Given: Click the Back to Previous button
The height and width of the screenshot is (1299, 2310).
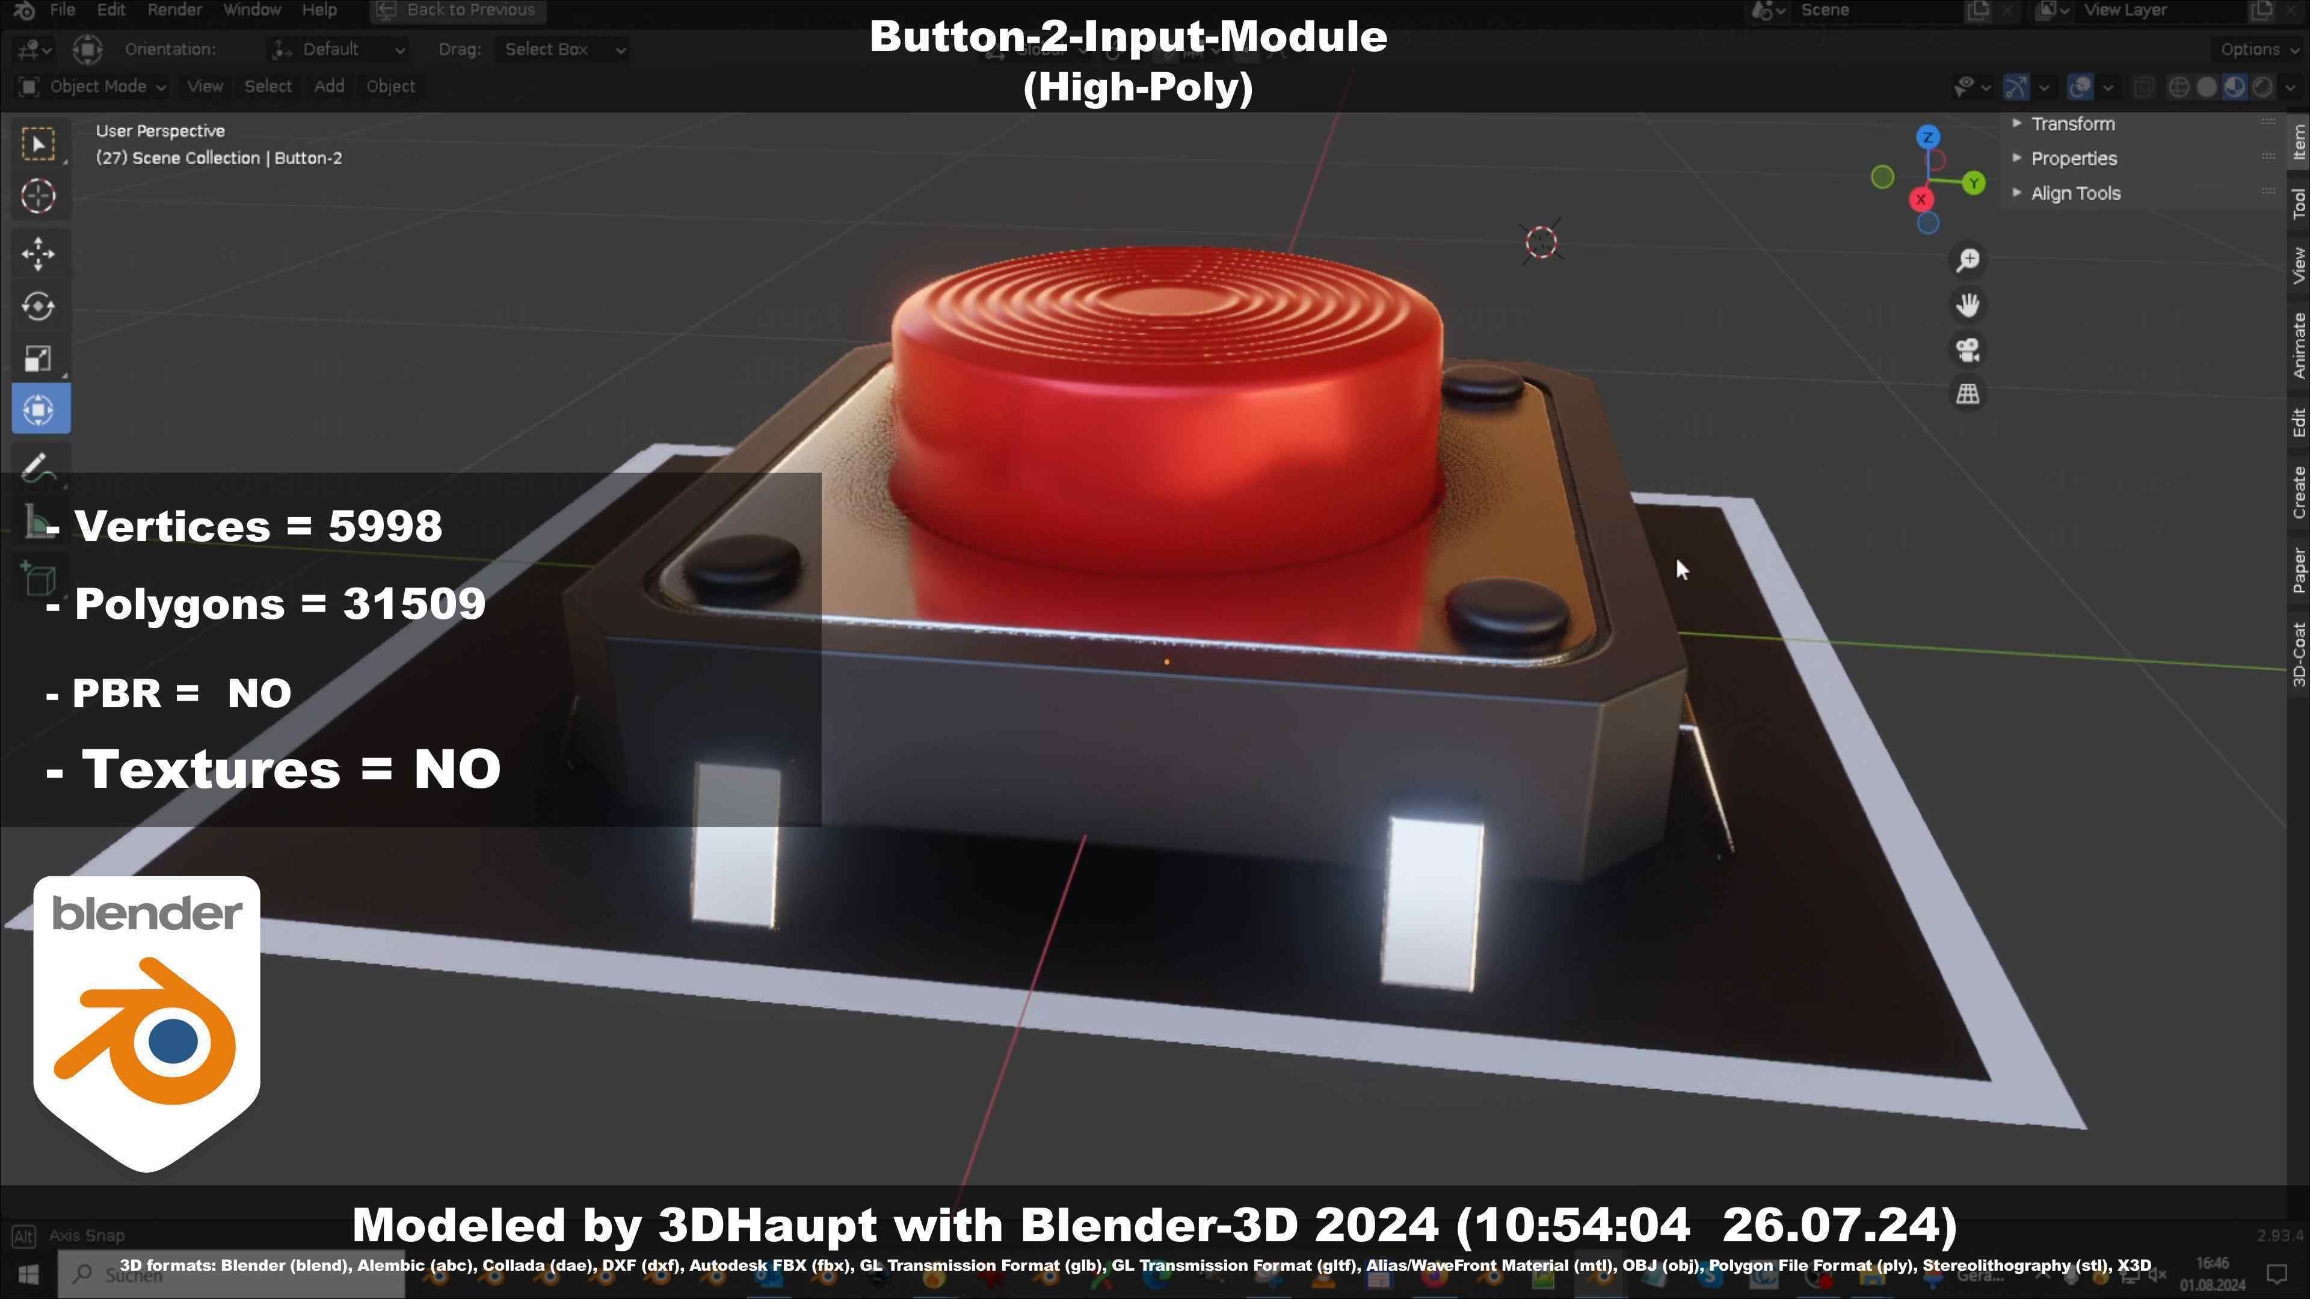Looking at the screenshot, I should [x=457, y=10].
